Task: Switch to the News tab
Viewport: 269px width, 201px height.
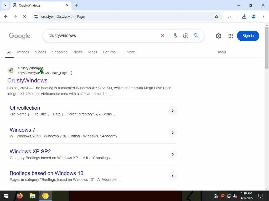Action: pos(78,52)
